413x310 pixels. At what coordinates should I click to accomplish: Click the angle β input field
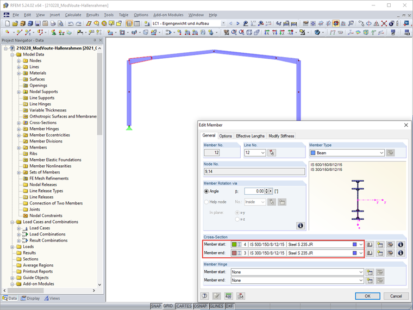(x=254, y=191)
